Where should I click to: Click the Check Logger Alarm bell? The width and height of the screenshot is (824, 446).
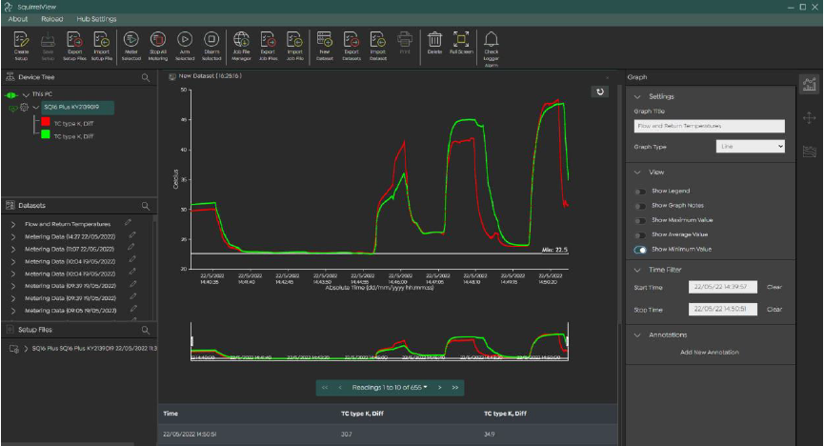pyautogui.click(x=492, y=39)
